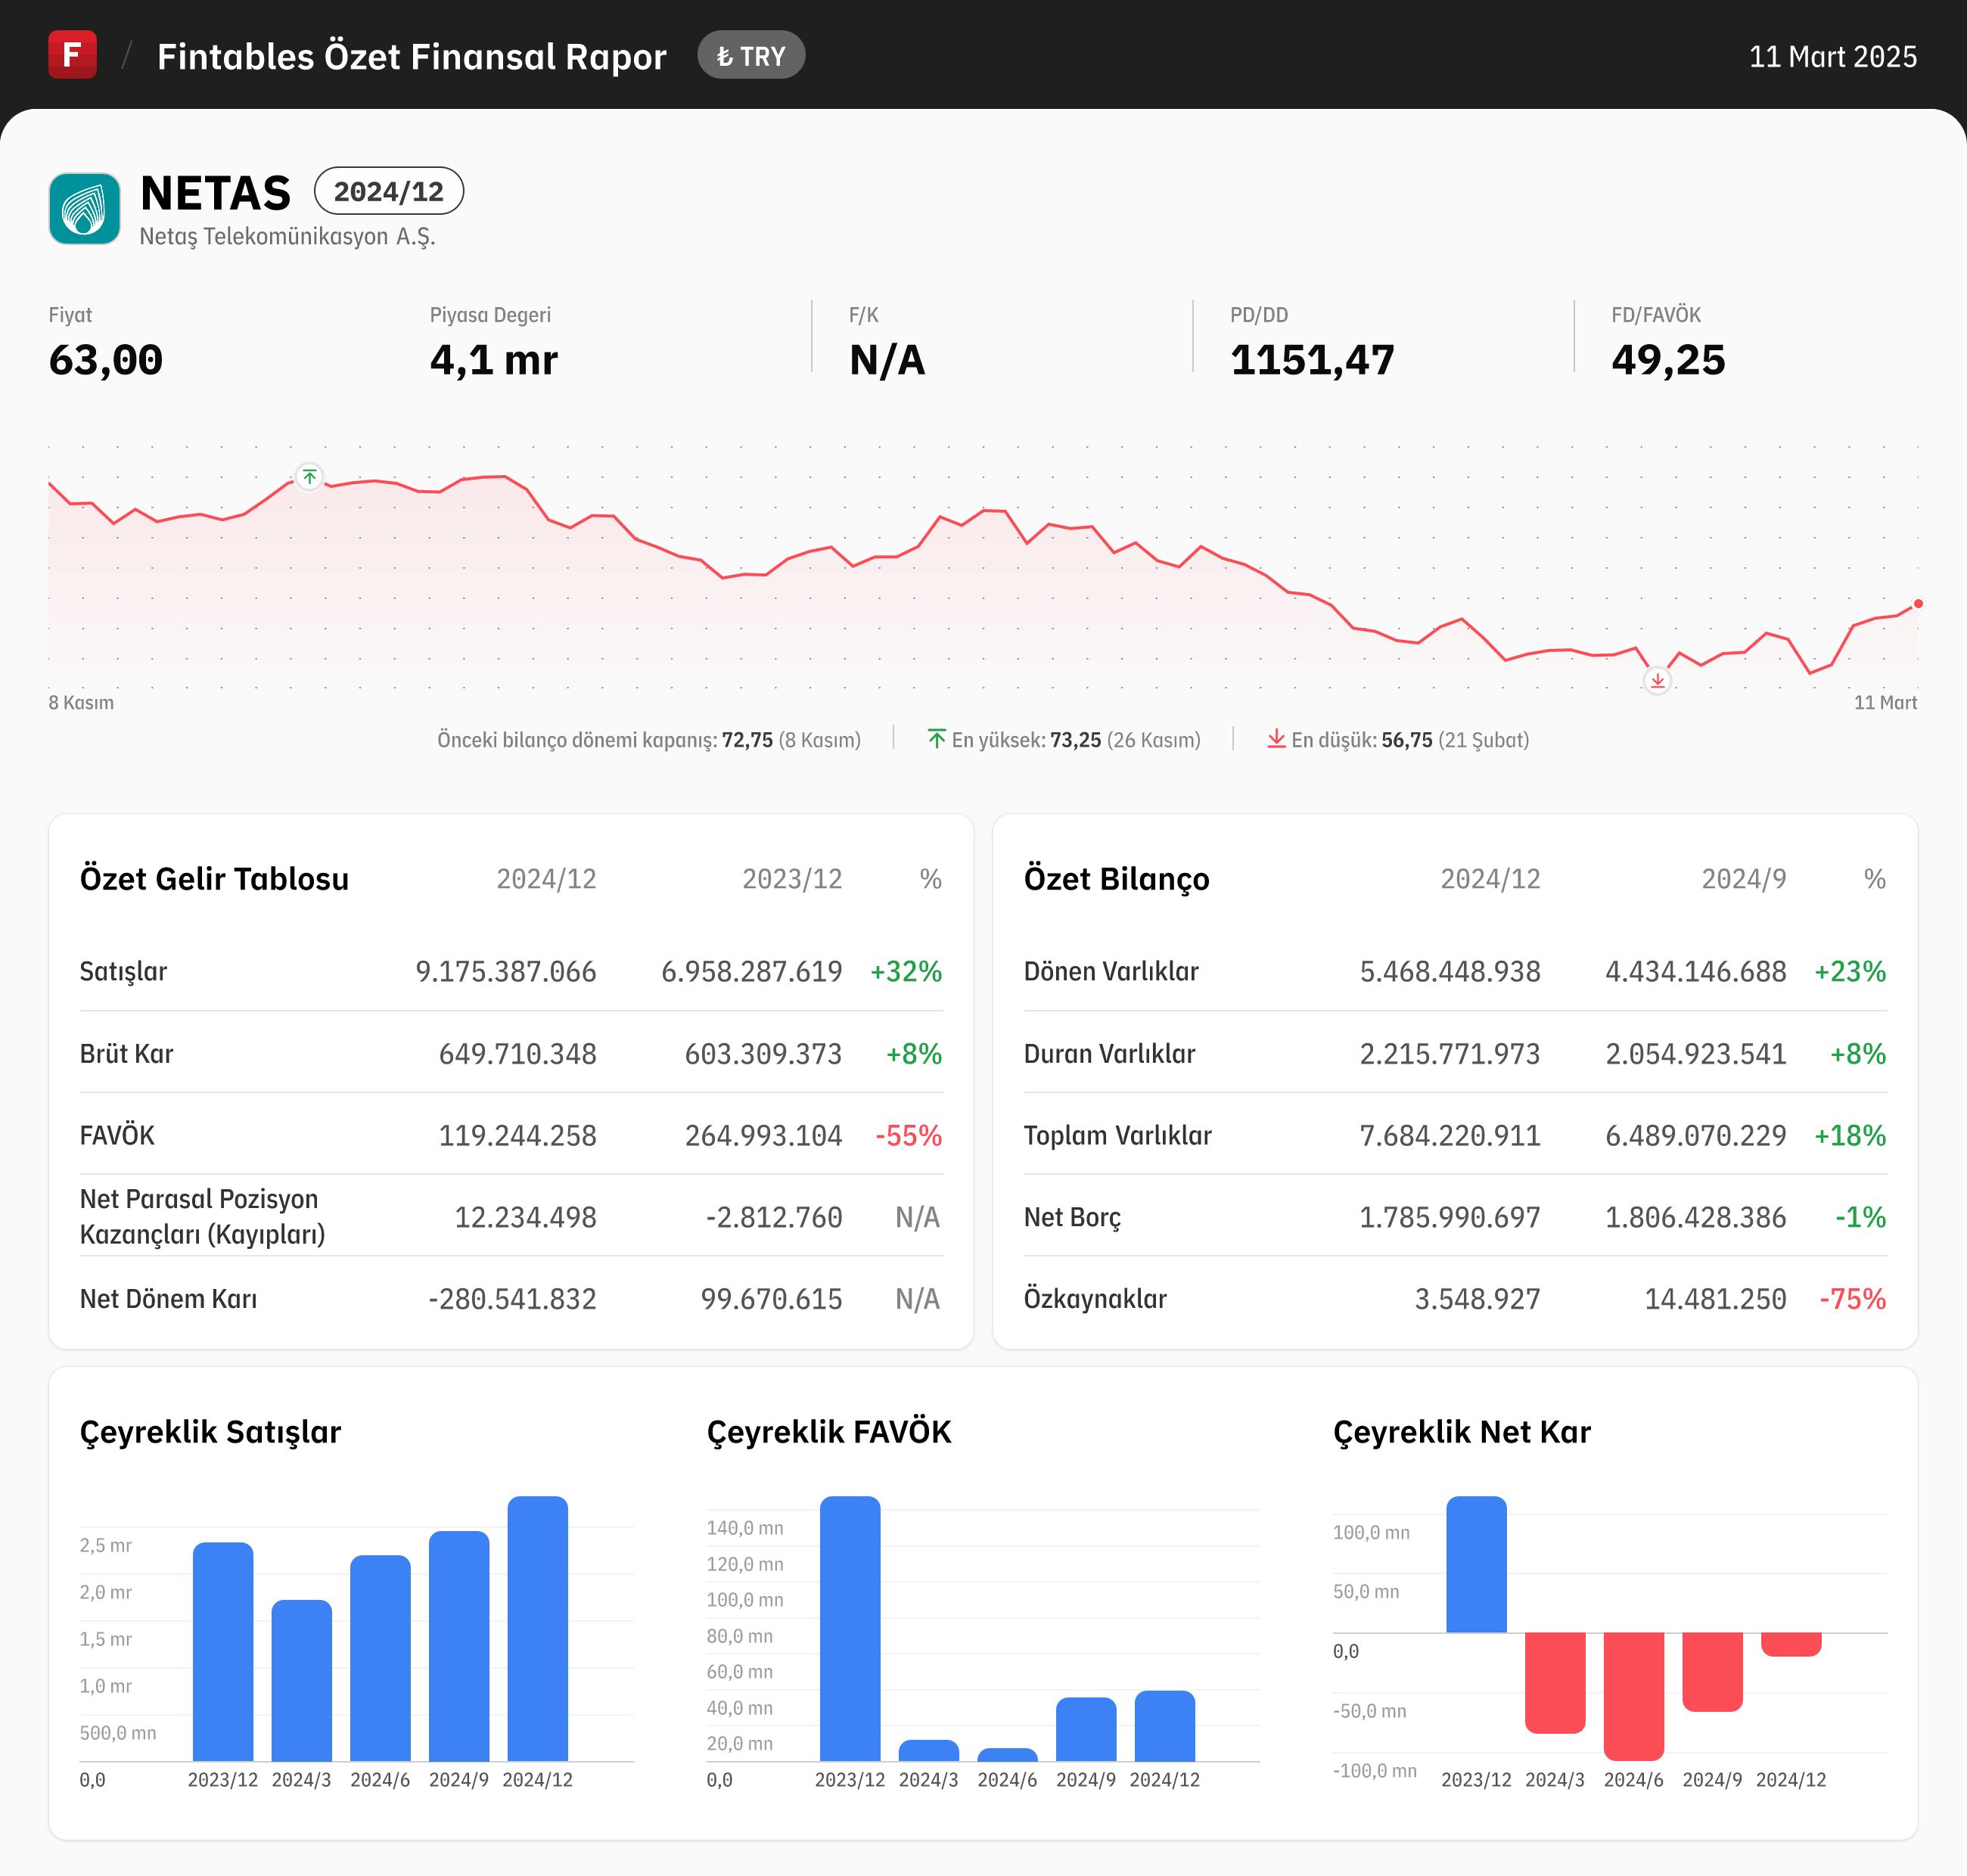Screen dimensions: 1967x1876
Task: Click the Çeyreklik Net Kar chart title
Action: click(1462, 1432)
